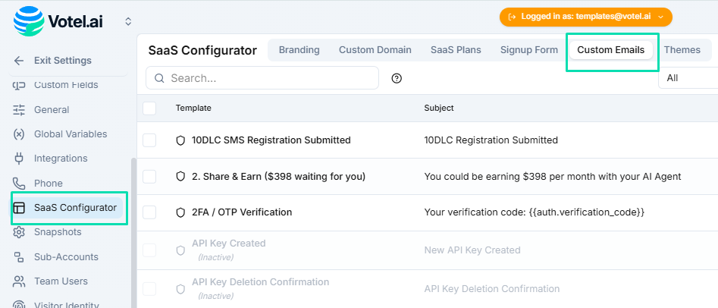The width and height of the screenshot is (718, 308).
Task: Select the 2FA / OTP Verification checkbox
Action: click(x=149, y=212)
